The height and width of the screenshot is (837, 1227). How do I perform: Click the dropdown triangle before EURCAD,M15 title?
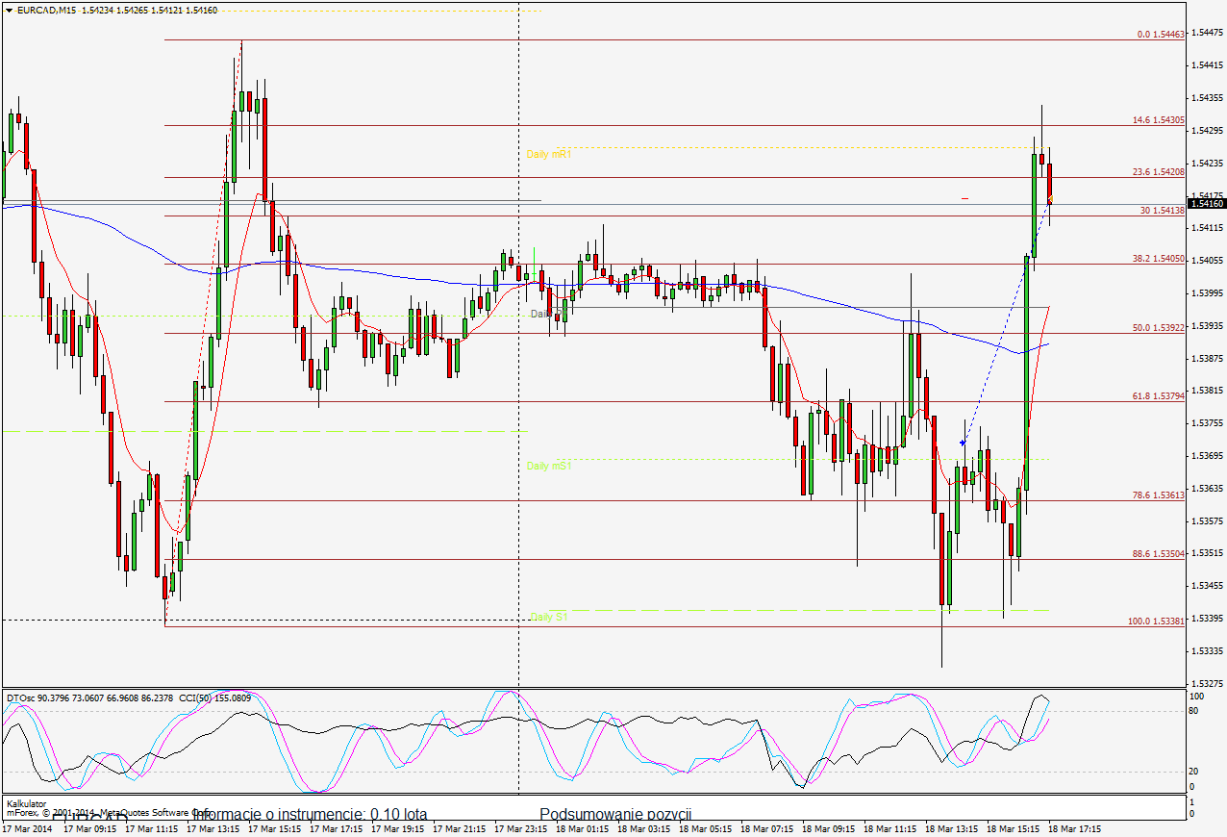point(9,10)
